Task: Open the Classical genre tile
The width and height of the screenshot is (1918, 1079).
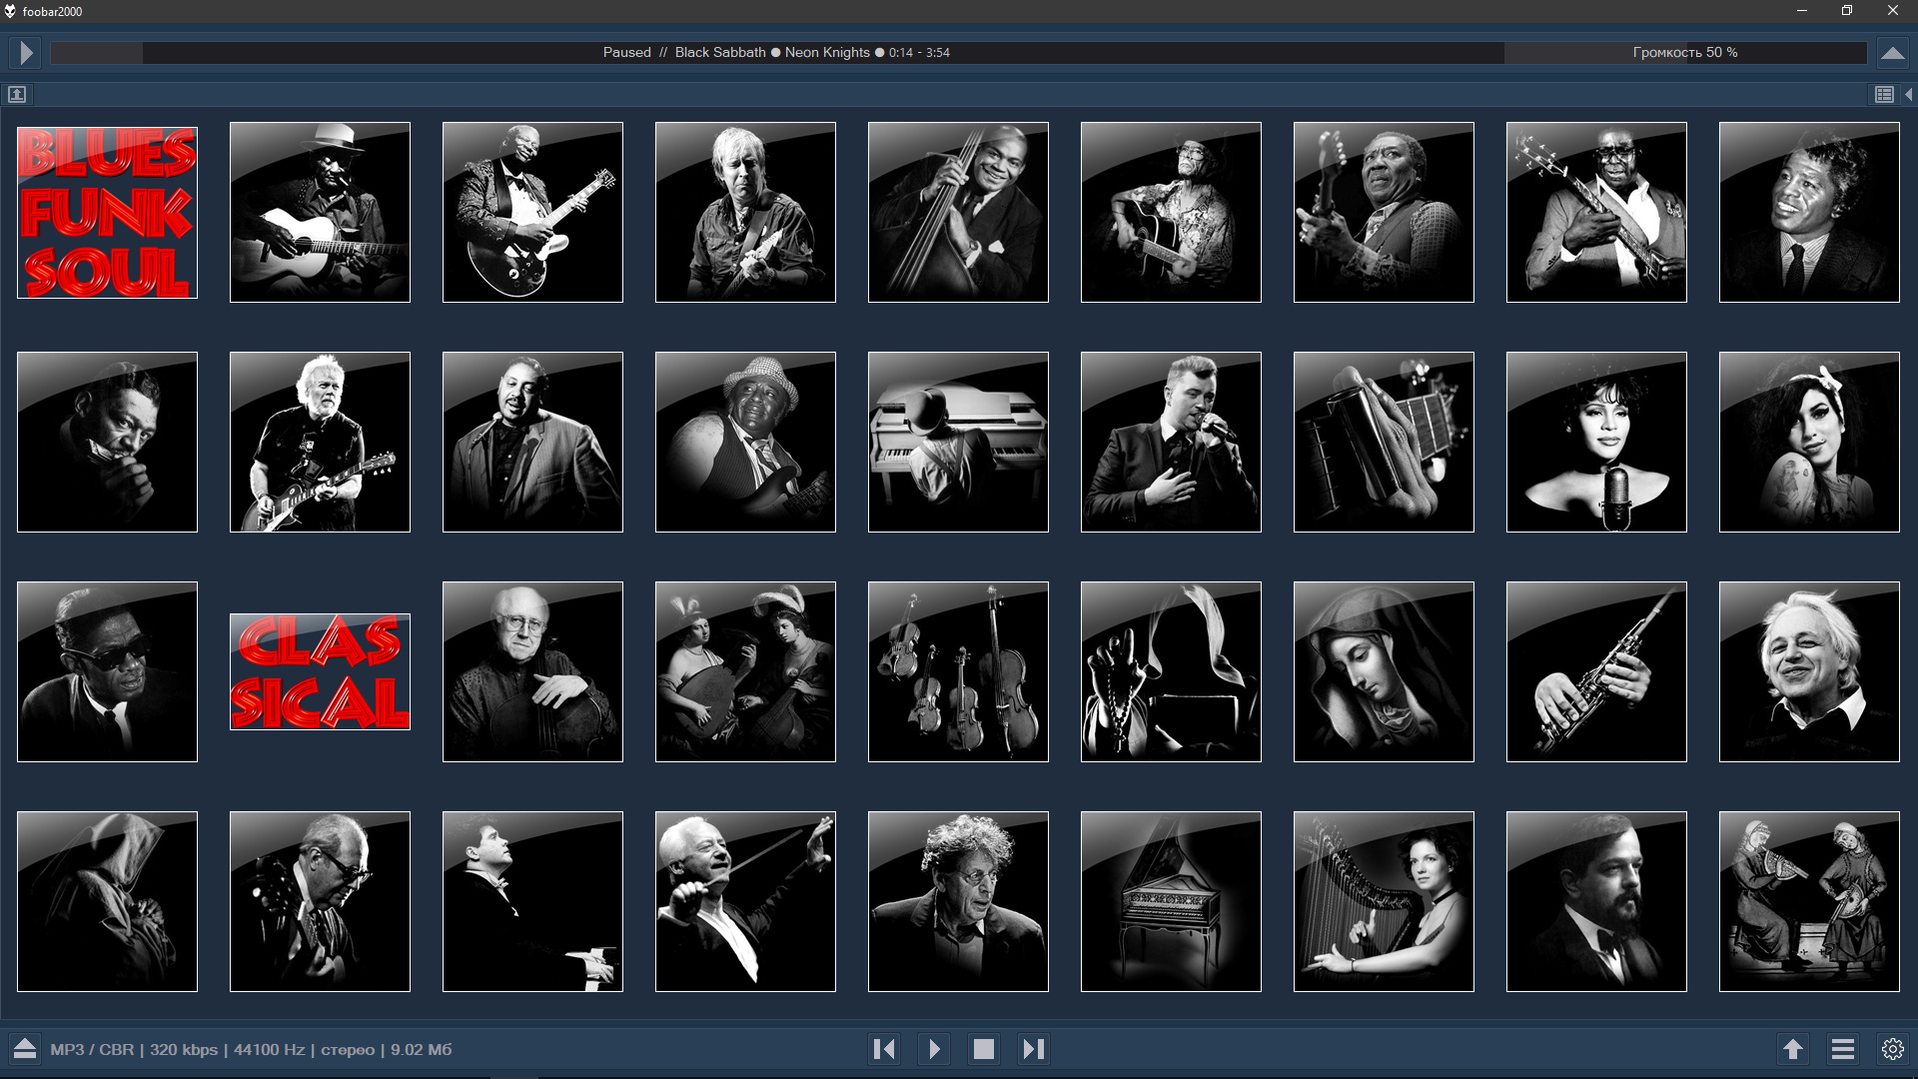Action: click(320, 671)
